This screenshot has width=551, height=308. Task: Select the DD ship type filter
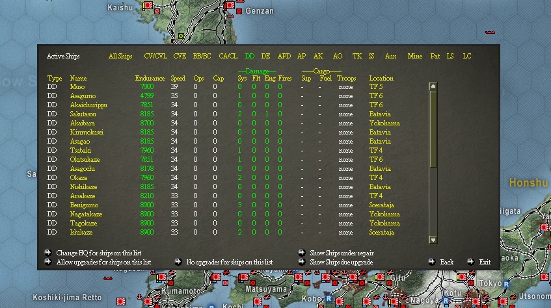coord(250,56)
